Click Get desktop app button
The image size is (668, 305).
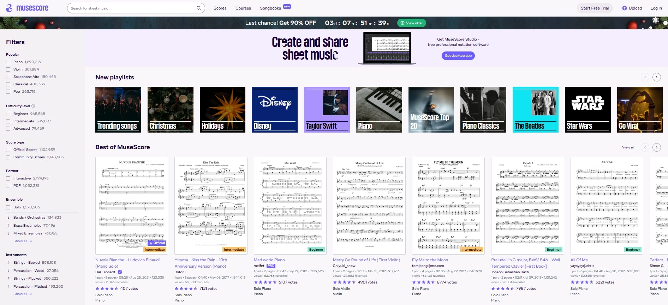458,56
